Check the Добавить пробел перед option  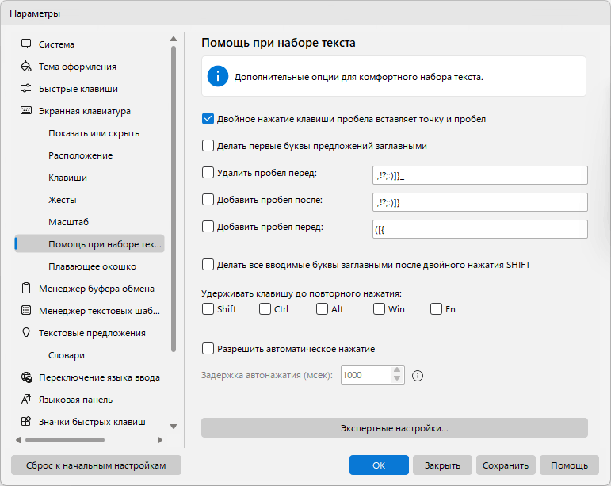208,227
